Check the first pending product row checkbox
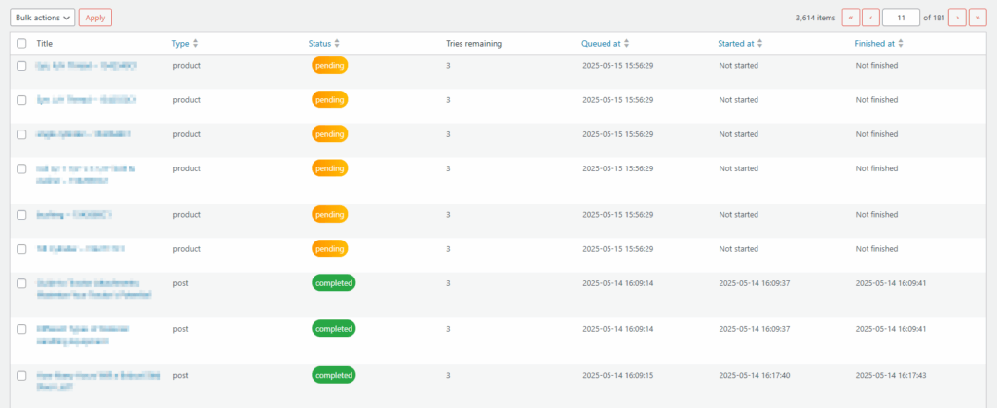This screenshot has height=408, width=997. click(21, 66)
